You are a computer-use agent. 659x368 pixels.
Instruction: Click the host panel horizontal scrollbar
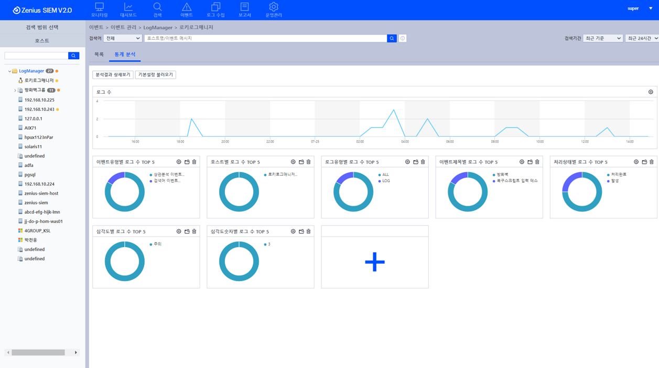38,353
